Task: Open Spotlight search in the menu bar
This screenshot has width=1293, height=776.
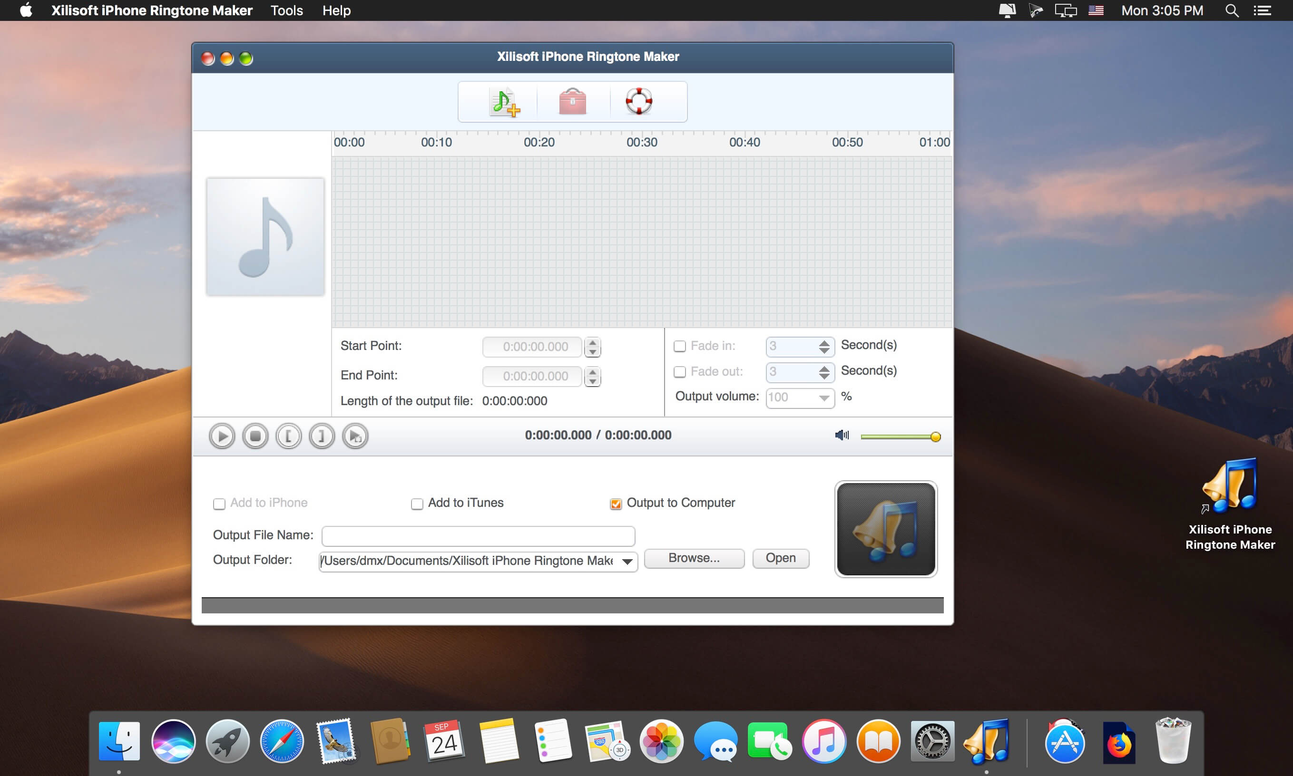Action: (x=1232, y=10)
